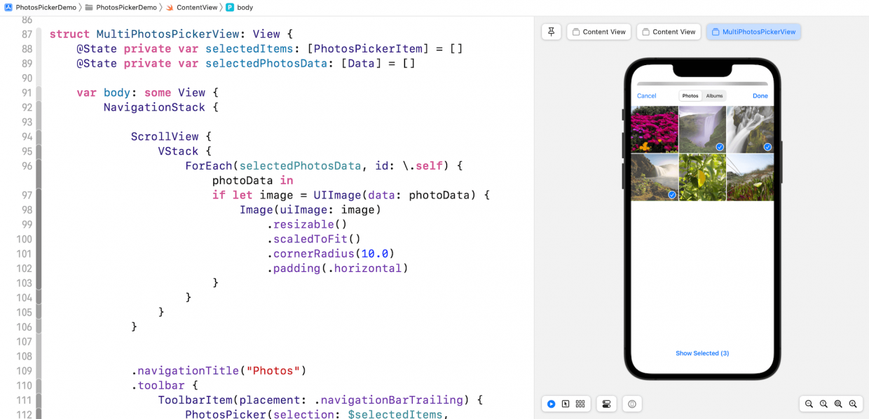Zoom the preview to 100%
The image size is (869, 419).
823,404
